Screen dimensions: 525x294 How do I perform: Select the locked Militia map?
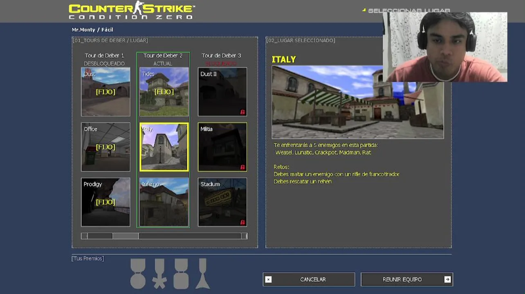coord(222,147)
